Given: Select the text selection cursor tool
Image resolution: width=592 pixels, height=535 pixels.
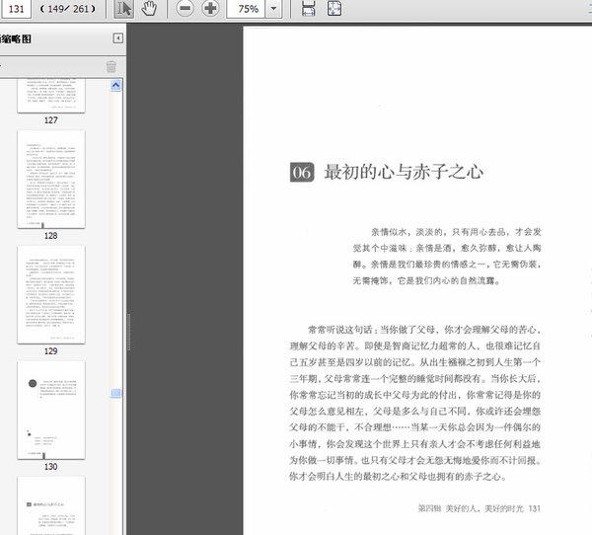Looking at the screenshot, I should 124,8.
